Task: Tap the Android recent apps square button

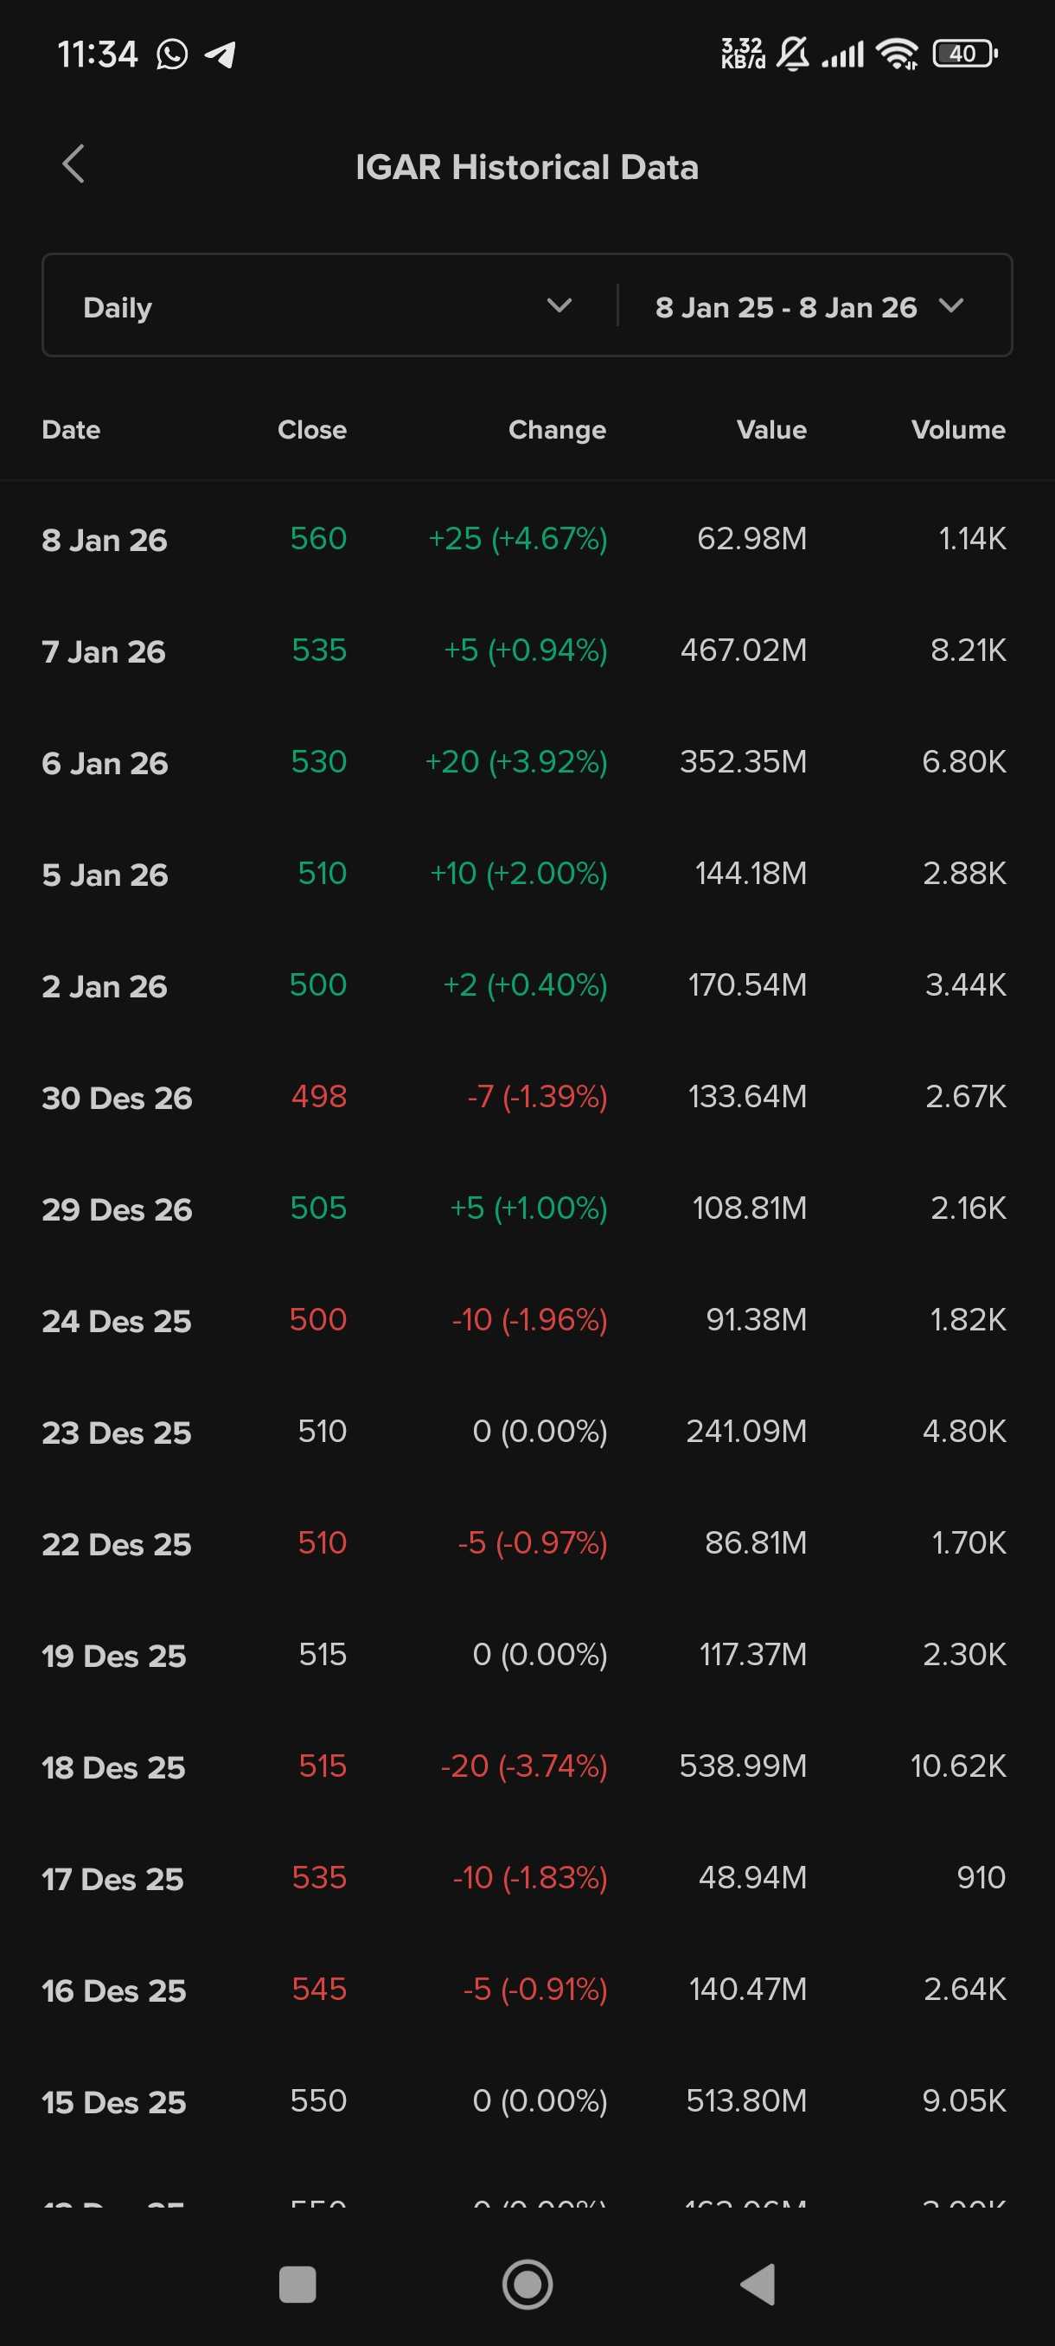Action: point(297,2284)
